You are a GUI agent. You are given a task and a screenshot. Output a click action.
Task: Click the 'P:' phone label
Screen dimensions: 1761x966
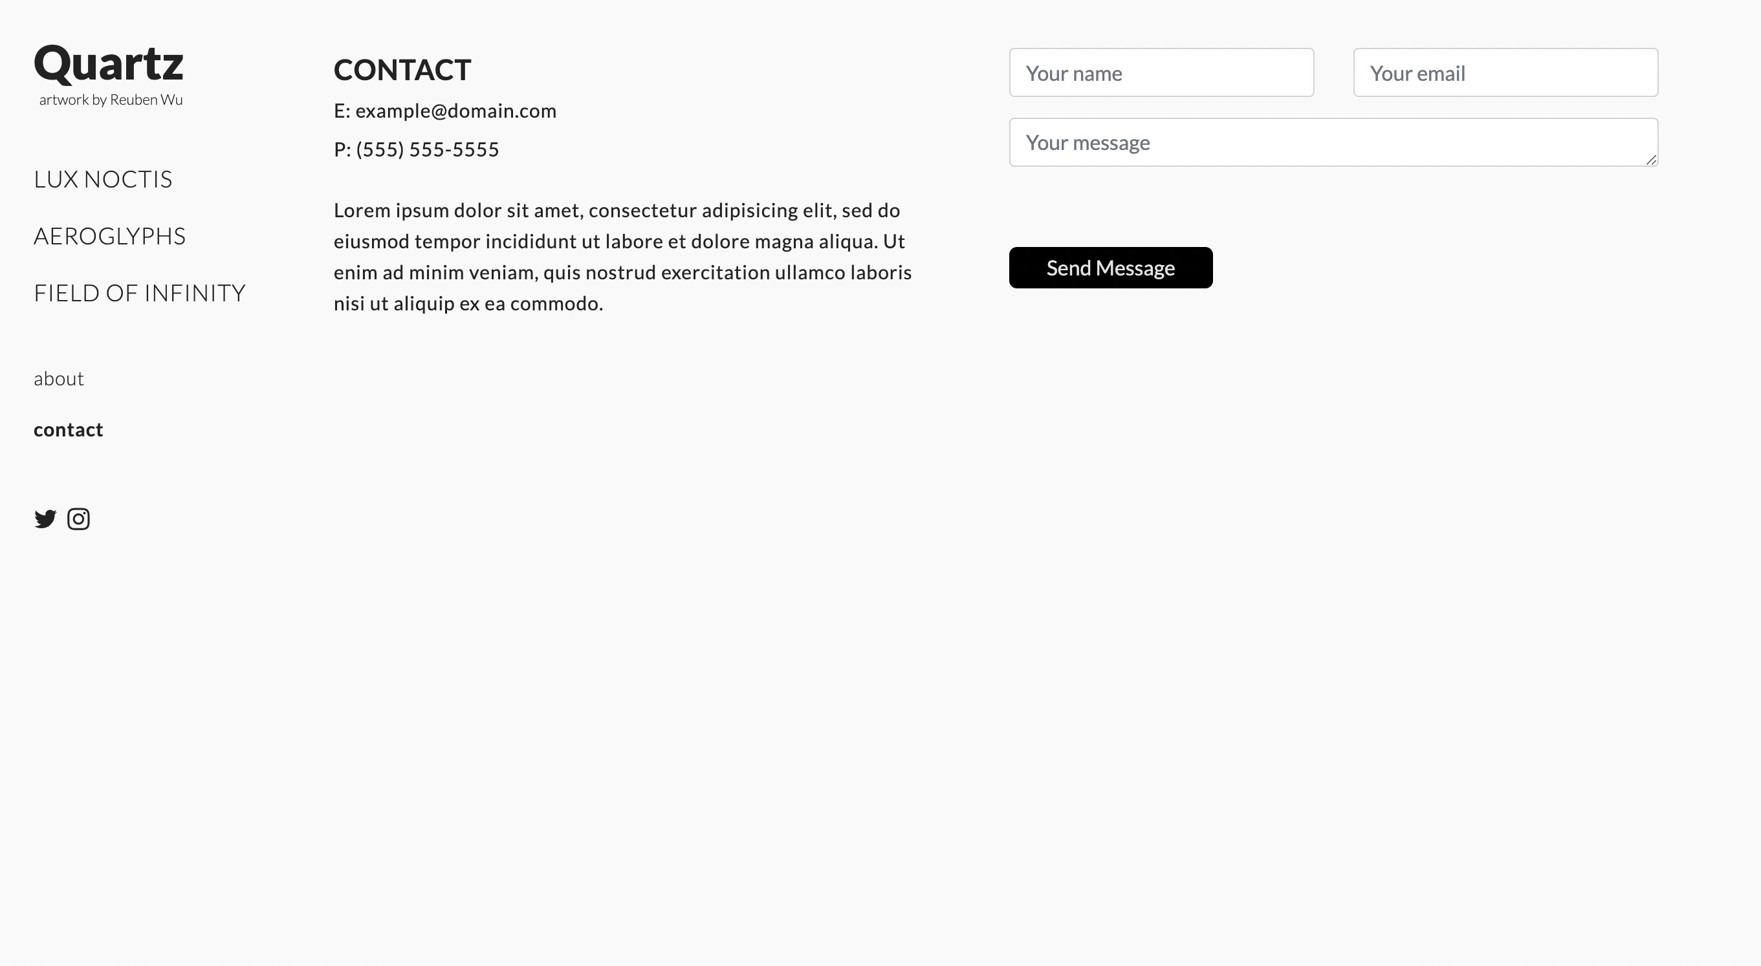(342, 149)
